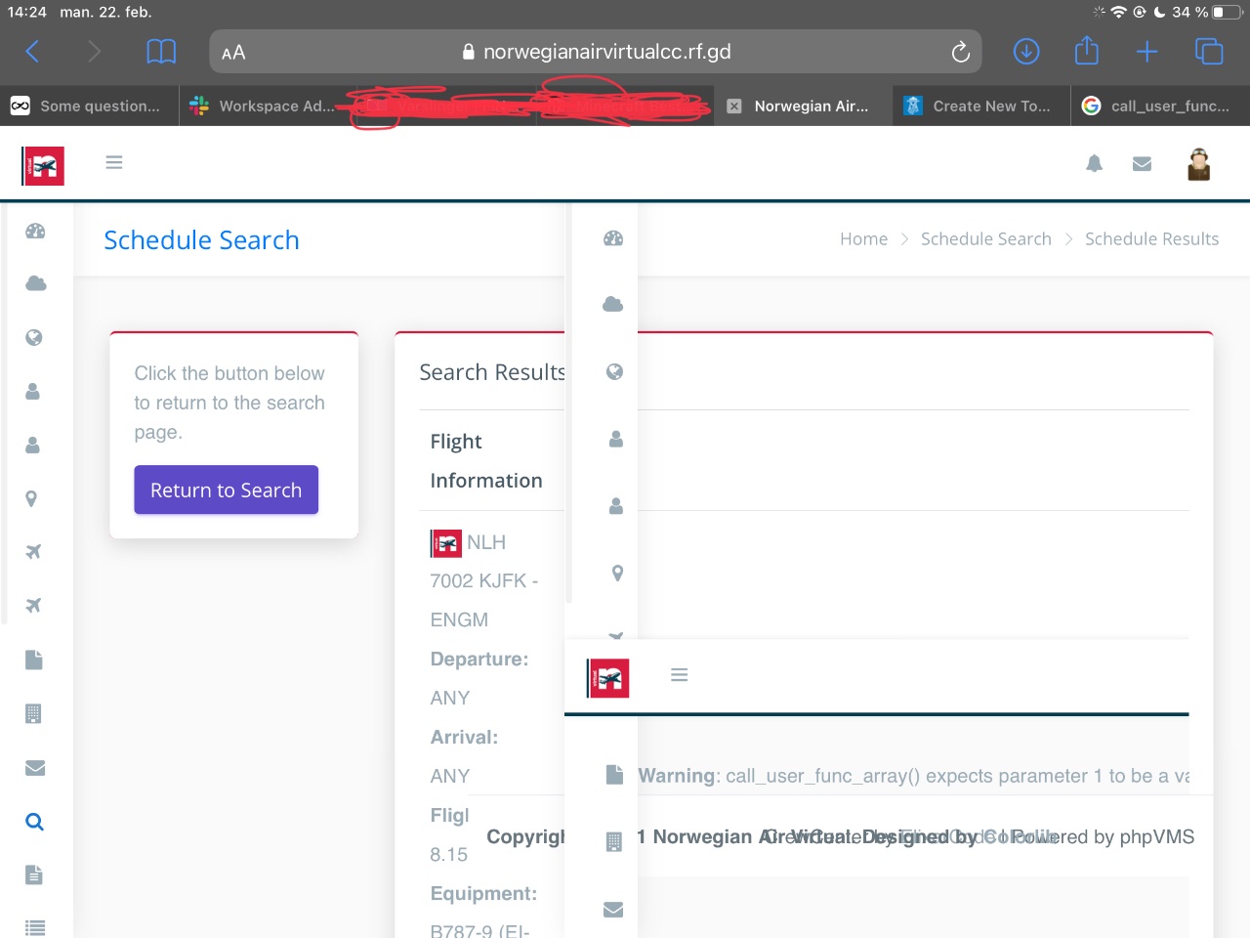Reload the page with refresh icon
The height and width of the screenshot is (938, 1250).
[x=961, y=52]
